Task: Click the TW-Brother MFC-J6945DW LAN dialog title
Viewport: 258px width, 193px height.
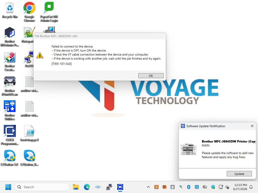Action: coord(56,36)
